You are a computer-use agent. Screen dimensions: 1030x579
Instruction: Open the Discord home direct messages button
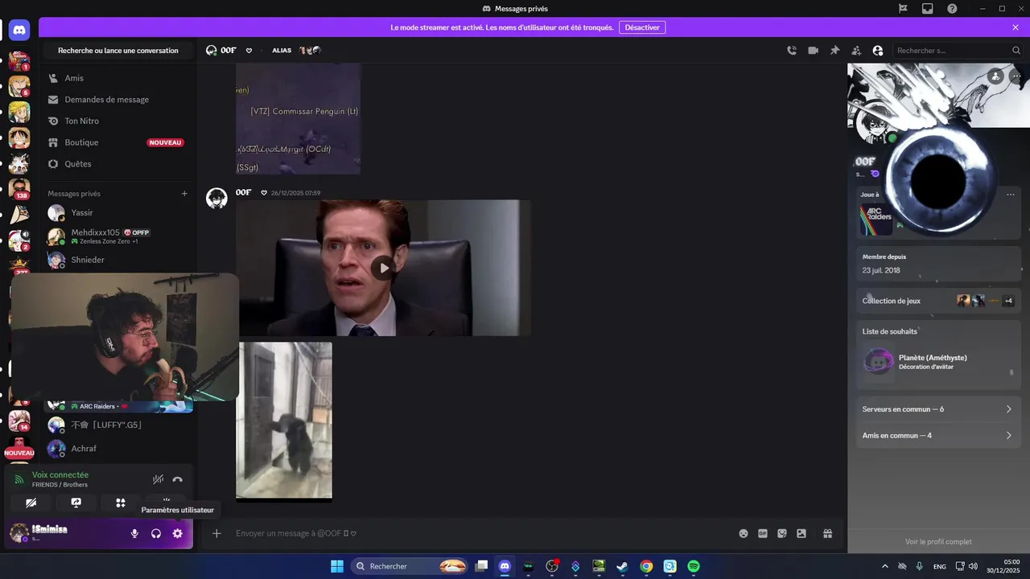[19, 31]
